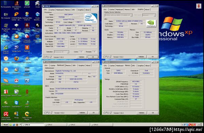204x133 pixels.
Task: Click Validate in the mainboard CPU-Z window
Action: [82, 113]
